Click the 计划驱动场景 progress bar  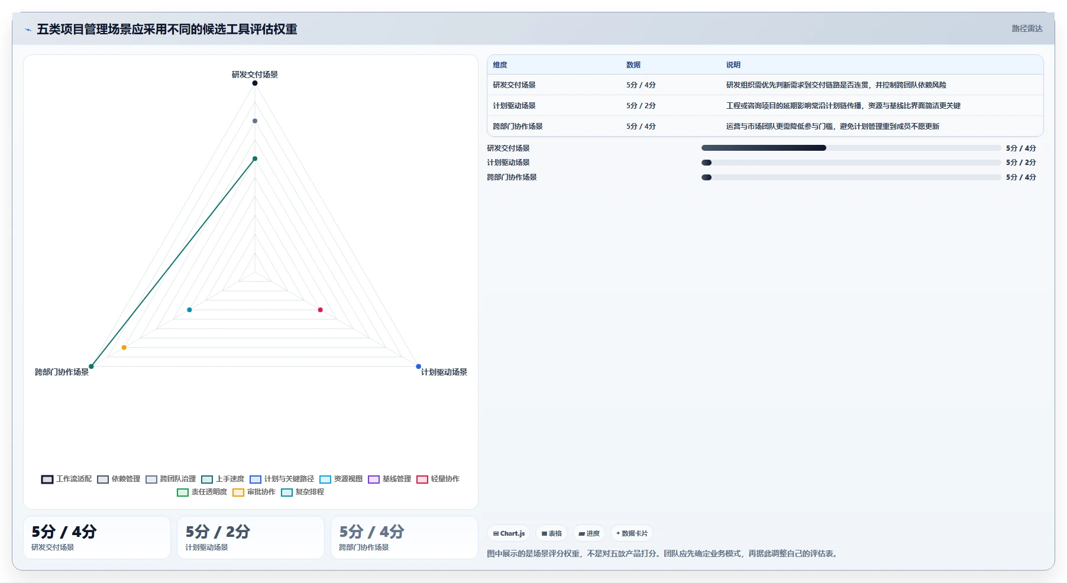pyautogui.click(x=851, y=163)
